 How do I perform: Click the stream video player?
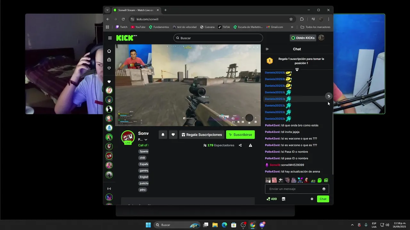pos(188,85)
